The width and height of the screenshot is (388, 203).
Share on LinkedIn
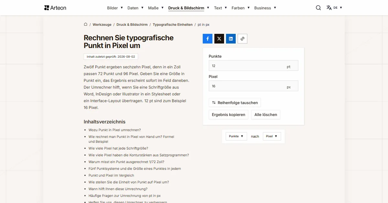click(x=231, y=39)
